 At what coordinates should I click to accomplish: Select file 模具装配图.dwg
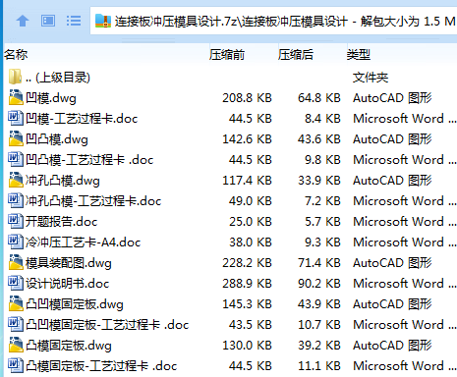click(x=69, y=263)
